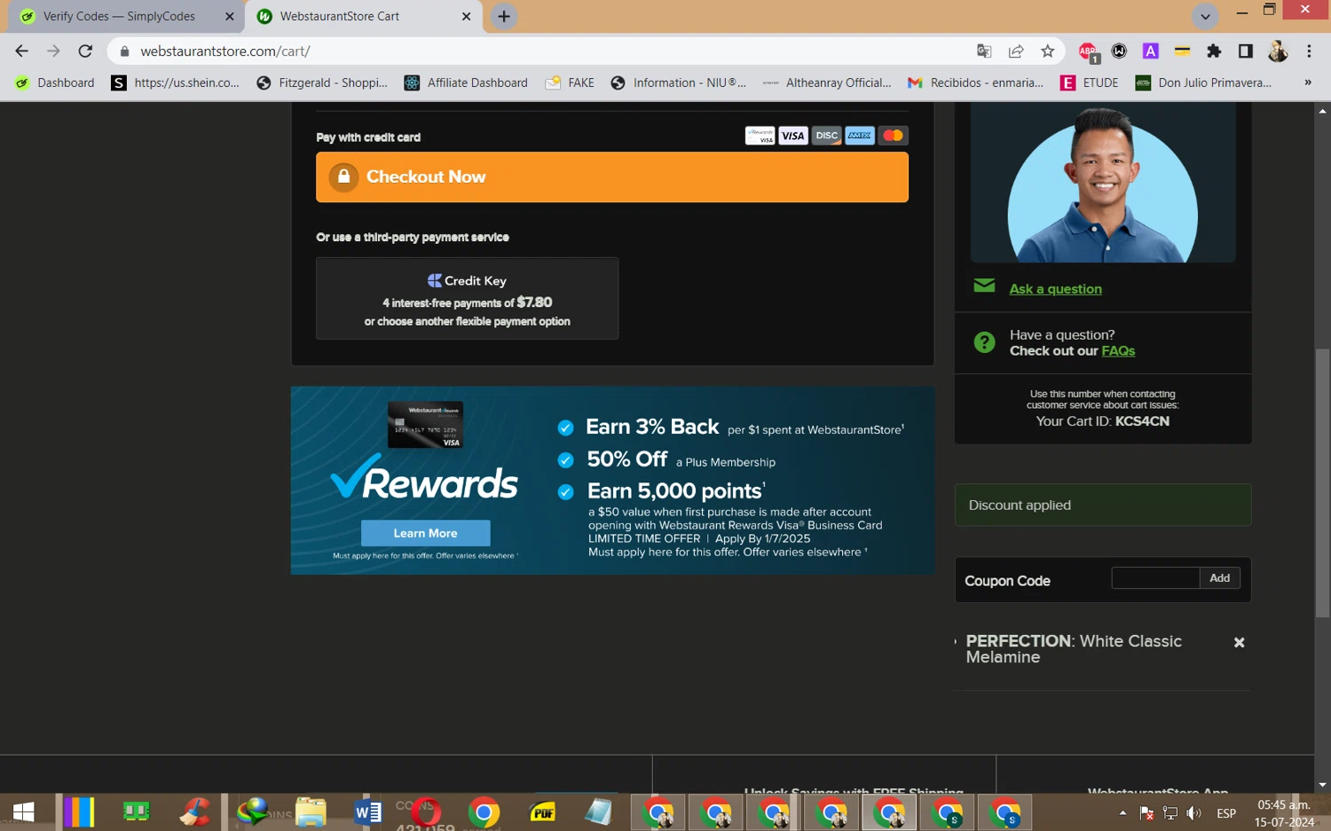Open a new browser tab
Image resolution: width=1331 pixels, height=831 pixels.
click(504, 16)
